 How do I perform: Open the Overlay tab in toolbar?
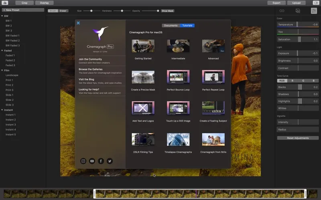45,3
